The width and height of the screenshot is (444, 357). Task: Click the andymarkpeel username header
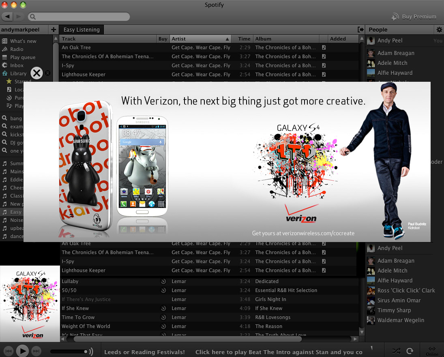tap(20, 30)
